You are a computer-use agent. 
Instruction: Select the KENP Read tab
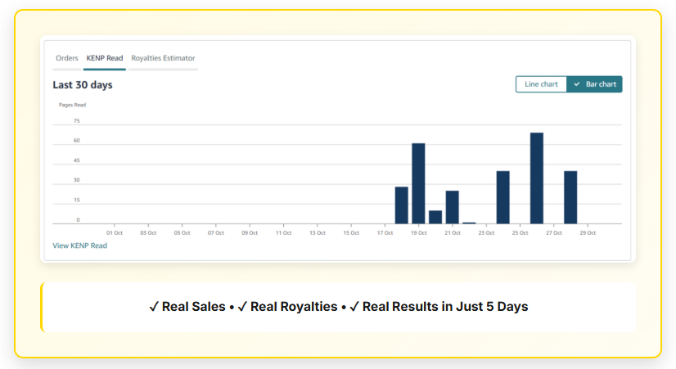coord(105,58)
